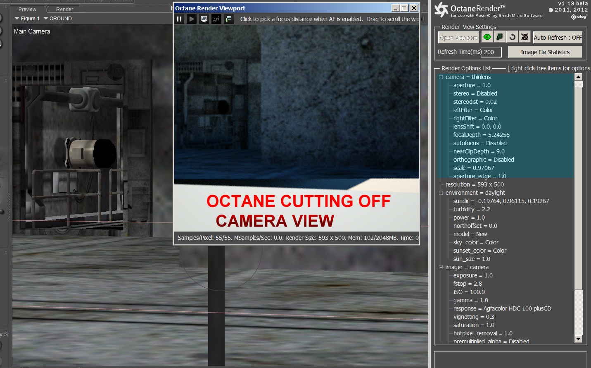591x368 pixels.
Task: Click the scroll down arrow of Render Options List
Action: click(578, 339)
